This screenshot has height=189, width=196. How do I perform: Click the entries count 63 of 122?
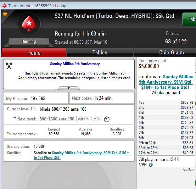point(176,42)
